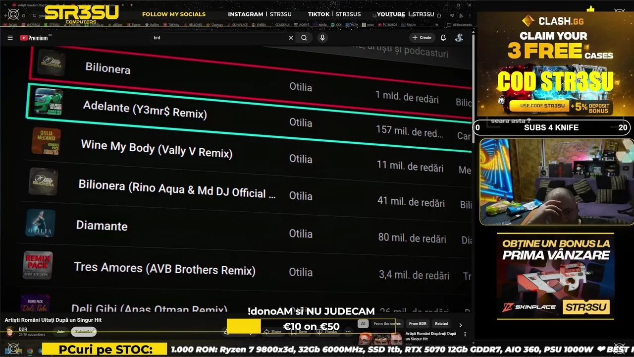Click Bilionera (Rino Aqua & Md DJ) row
Viewport: 634px width, 357px height.
(248, 191)
